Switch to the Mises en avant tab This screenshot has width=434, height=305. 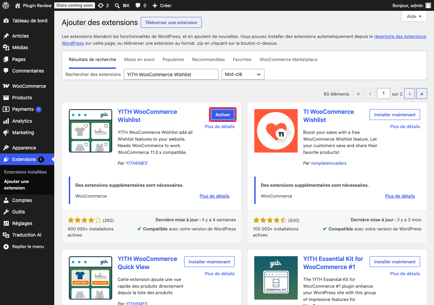pos(139,60)
